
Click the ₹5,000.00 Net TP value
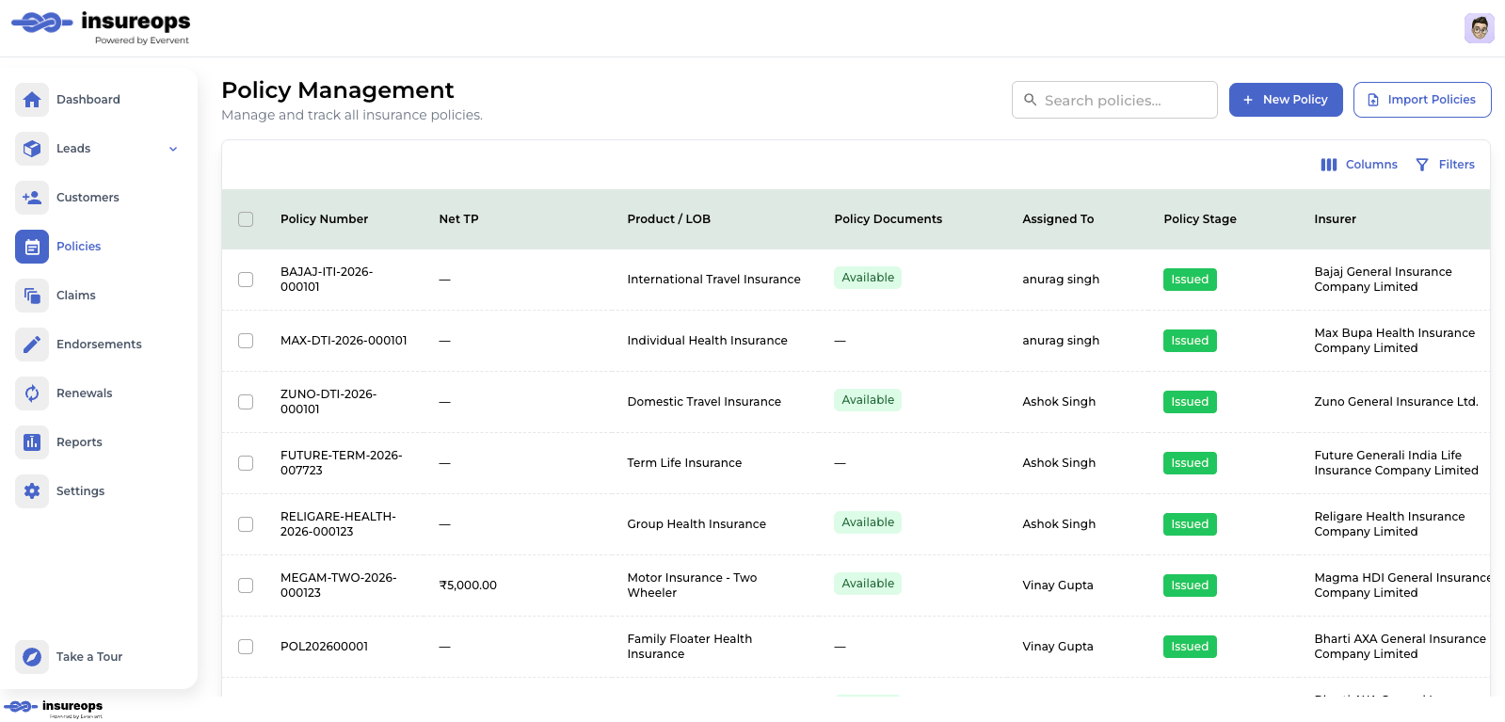pyautogui.click(x=468, y=586)
